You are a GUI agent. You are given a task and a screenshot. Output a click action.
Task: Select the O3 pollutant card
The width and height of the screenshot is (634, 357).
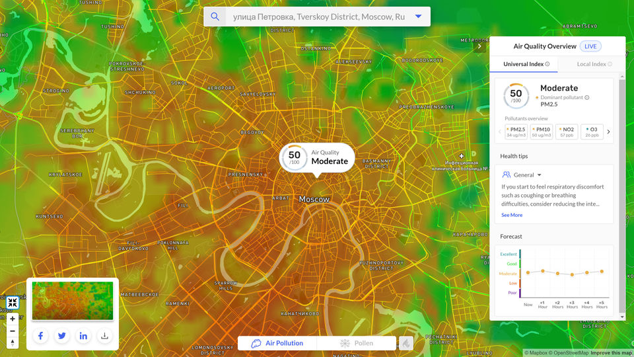coord(592,132)
